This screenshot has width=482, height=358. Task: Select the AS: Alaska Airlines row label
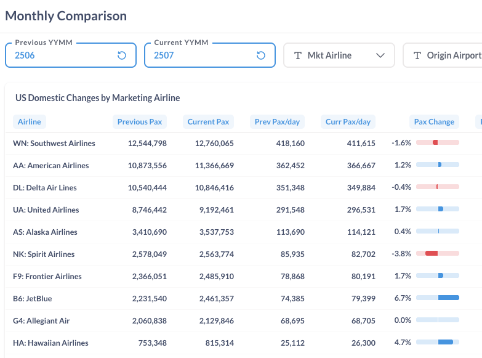click(45, 232)
